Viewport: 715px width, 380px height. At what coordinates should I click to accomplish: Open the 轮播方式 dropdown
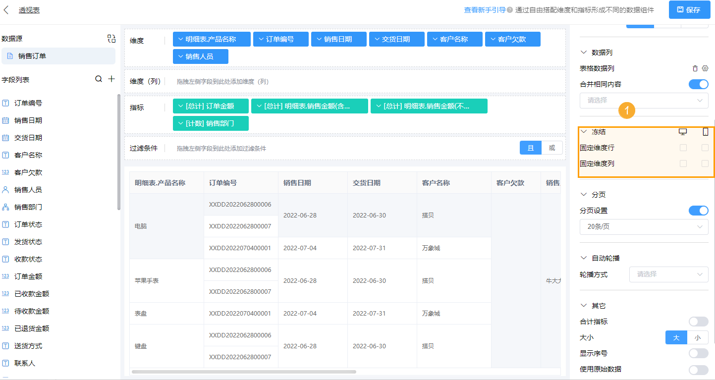(x=668, y=274)
